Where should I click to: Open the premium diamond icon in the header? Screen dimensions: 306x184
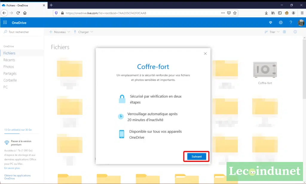270,23
